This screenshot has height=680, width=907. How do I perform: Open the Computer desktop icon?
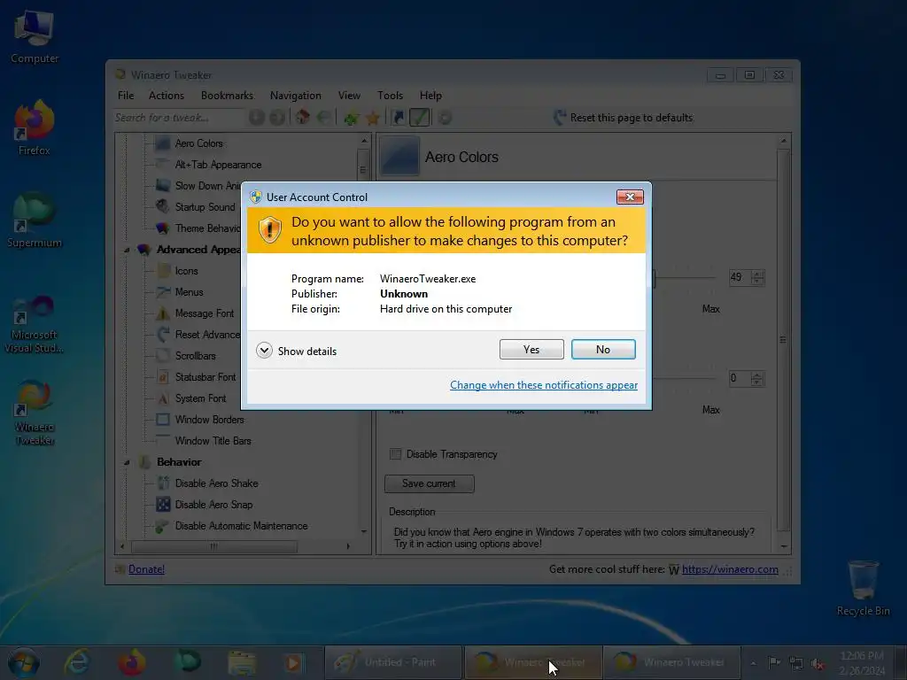[x=35, y=37]
